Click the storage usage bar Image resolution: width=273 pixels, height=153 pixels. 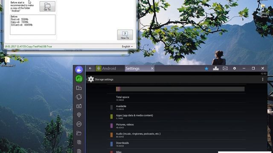(x=180, y=89)
